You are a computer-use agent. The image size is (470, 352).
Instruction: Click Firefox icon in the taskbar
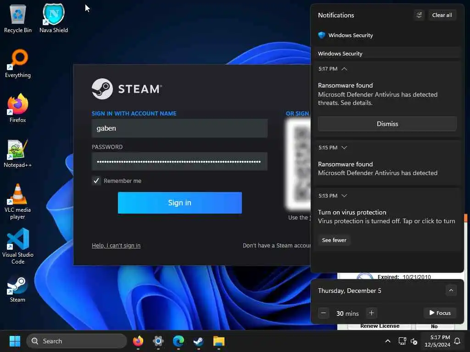(138, 341)
